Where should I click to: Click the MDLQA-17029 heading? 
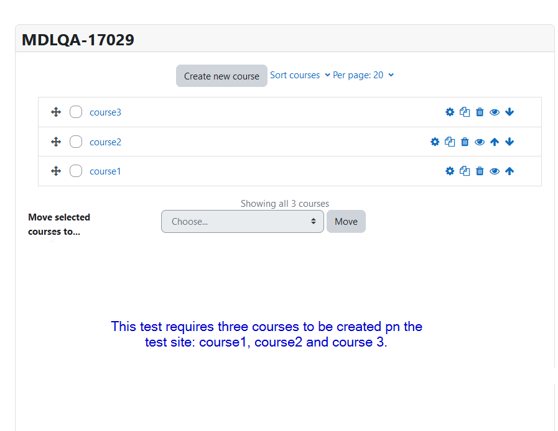tap(78, 40)
